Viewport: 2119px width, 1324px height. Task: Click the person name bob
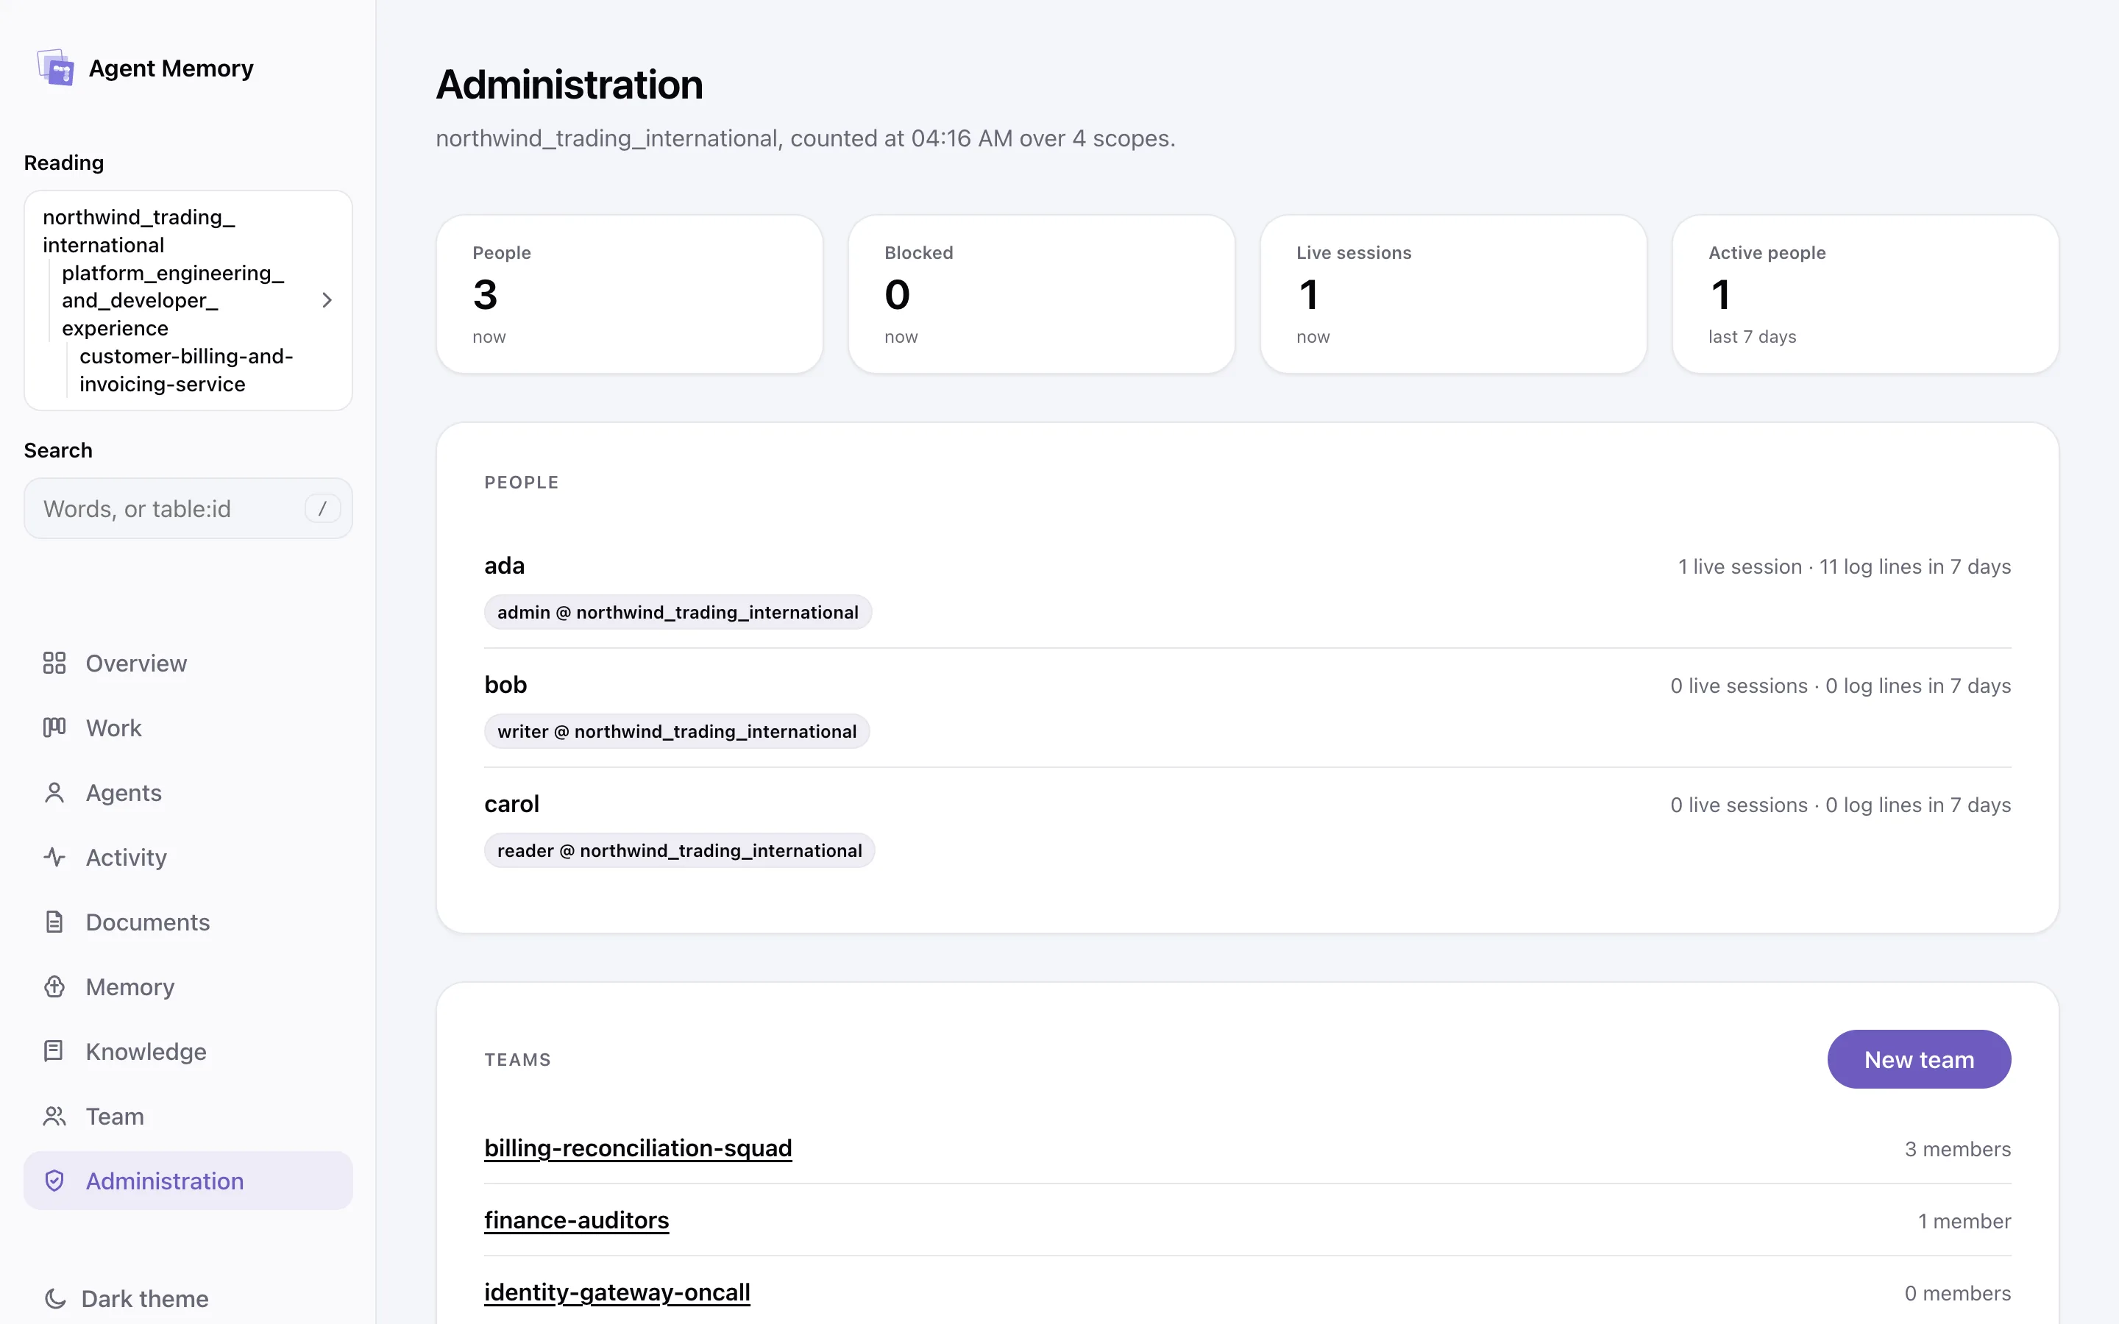505,685
